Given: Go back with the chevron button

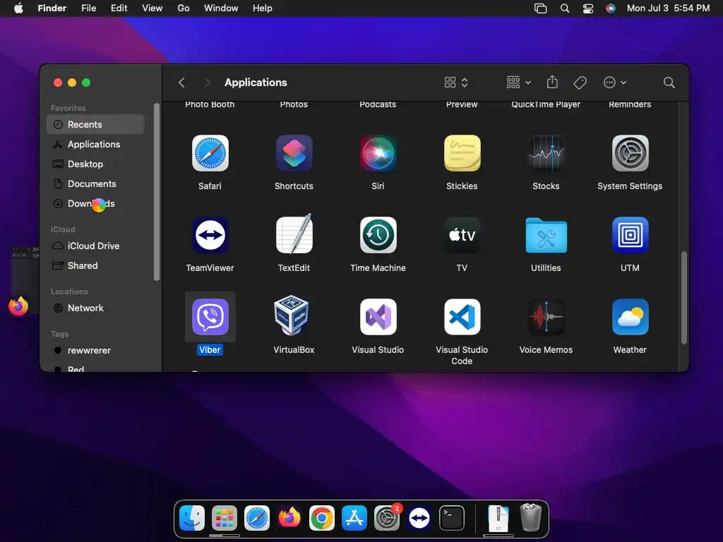Looking at the screenshot, I should (x=181, y=83).
